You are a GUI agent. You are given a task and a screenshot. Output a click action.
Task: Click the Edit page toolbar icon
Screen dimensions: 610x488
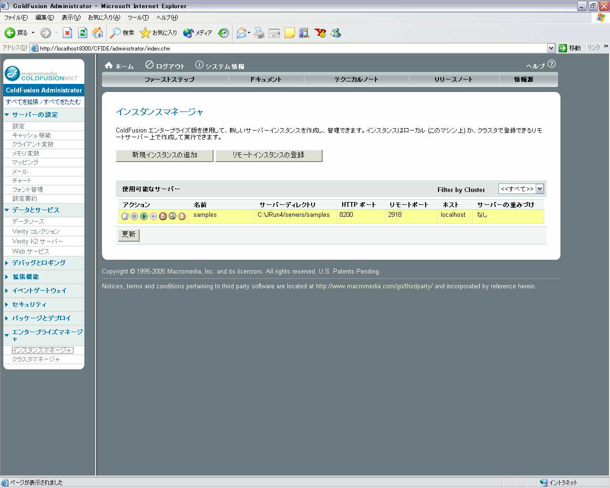pyautogui.click(x=274, y=33)
